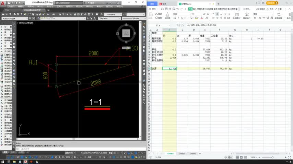The width and height of the screenshot is (293, 164).
Task: Select the 开始 ribbon tab in WPS
Action: [190, 9]
